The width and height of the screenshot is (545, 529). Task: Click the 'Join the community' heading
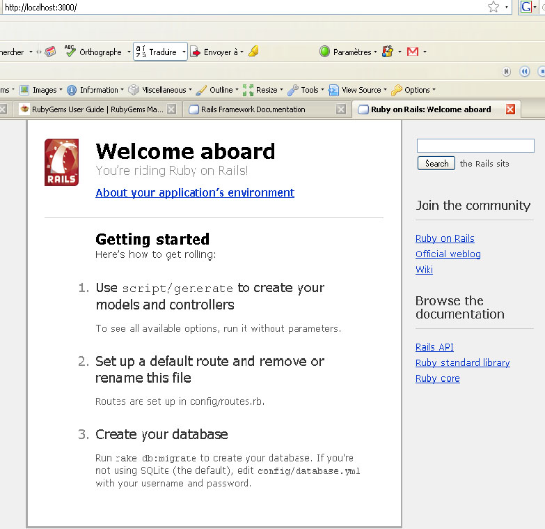click(473, 206)
